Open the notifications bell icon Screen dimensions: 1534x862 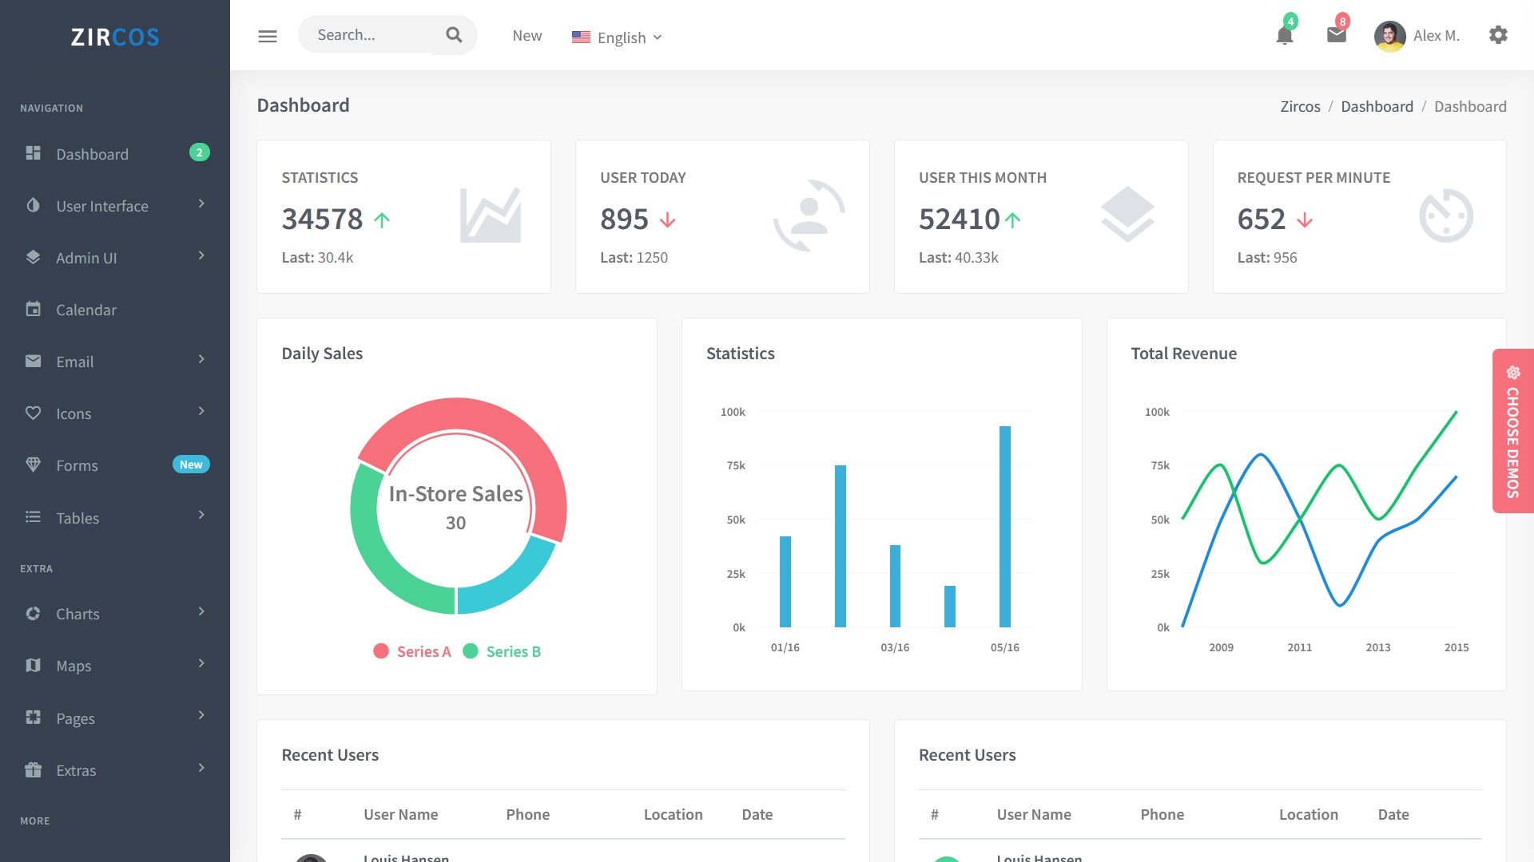pos(1285,35)
